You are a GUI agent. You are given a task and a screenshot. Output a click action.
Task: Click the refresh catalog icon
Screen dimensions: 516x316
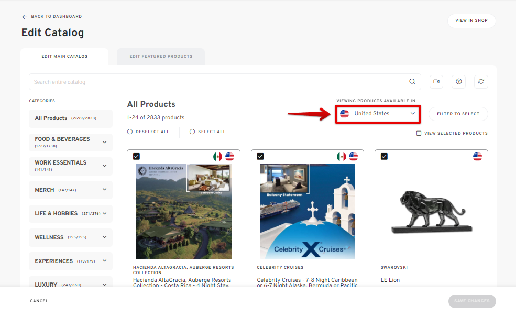(x=481, y=82)
